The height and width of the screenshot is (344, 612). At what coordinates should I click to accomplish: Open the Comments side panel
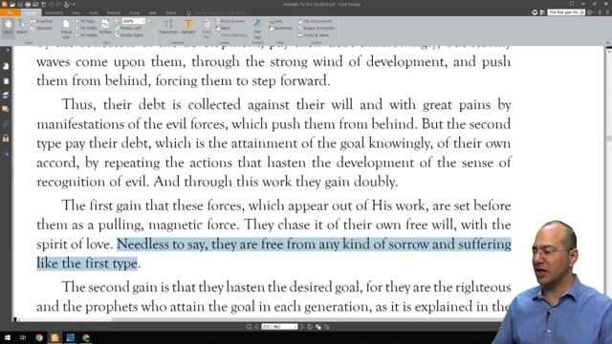click(6, 110)
